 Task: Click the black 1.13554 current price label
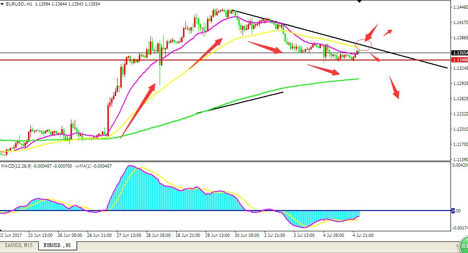pos(459,53)
